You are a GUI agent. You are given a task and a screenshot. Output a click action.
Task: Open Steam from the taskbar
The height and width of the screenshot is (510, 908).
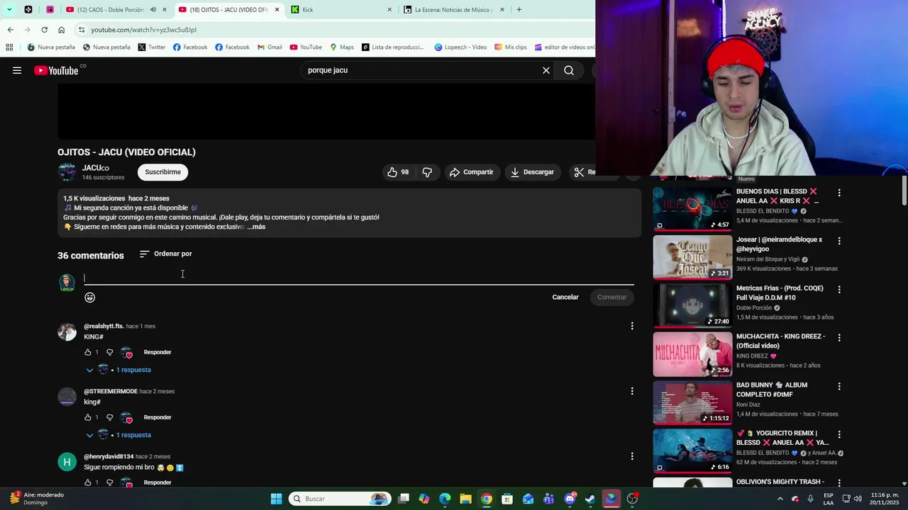[x=590, y=499]
